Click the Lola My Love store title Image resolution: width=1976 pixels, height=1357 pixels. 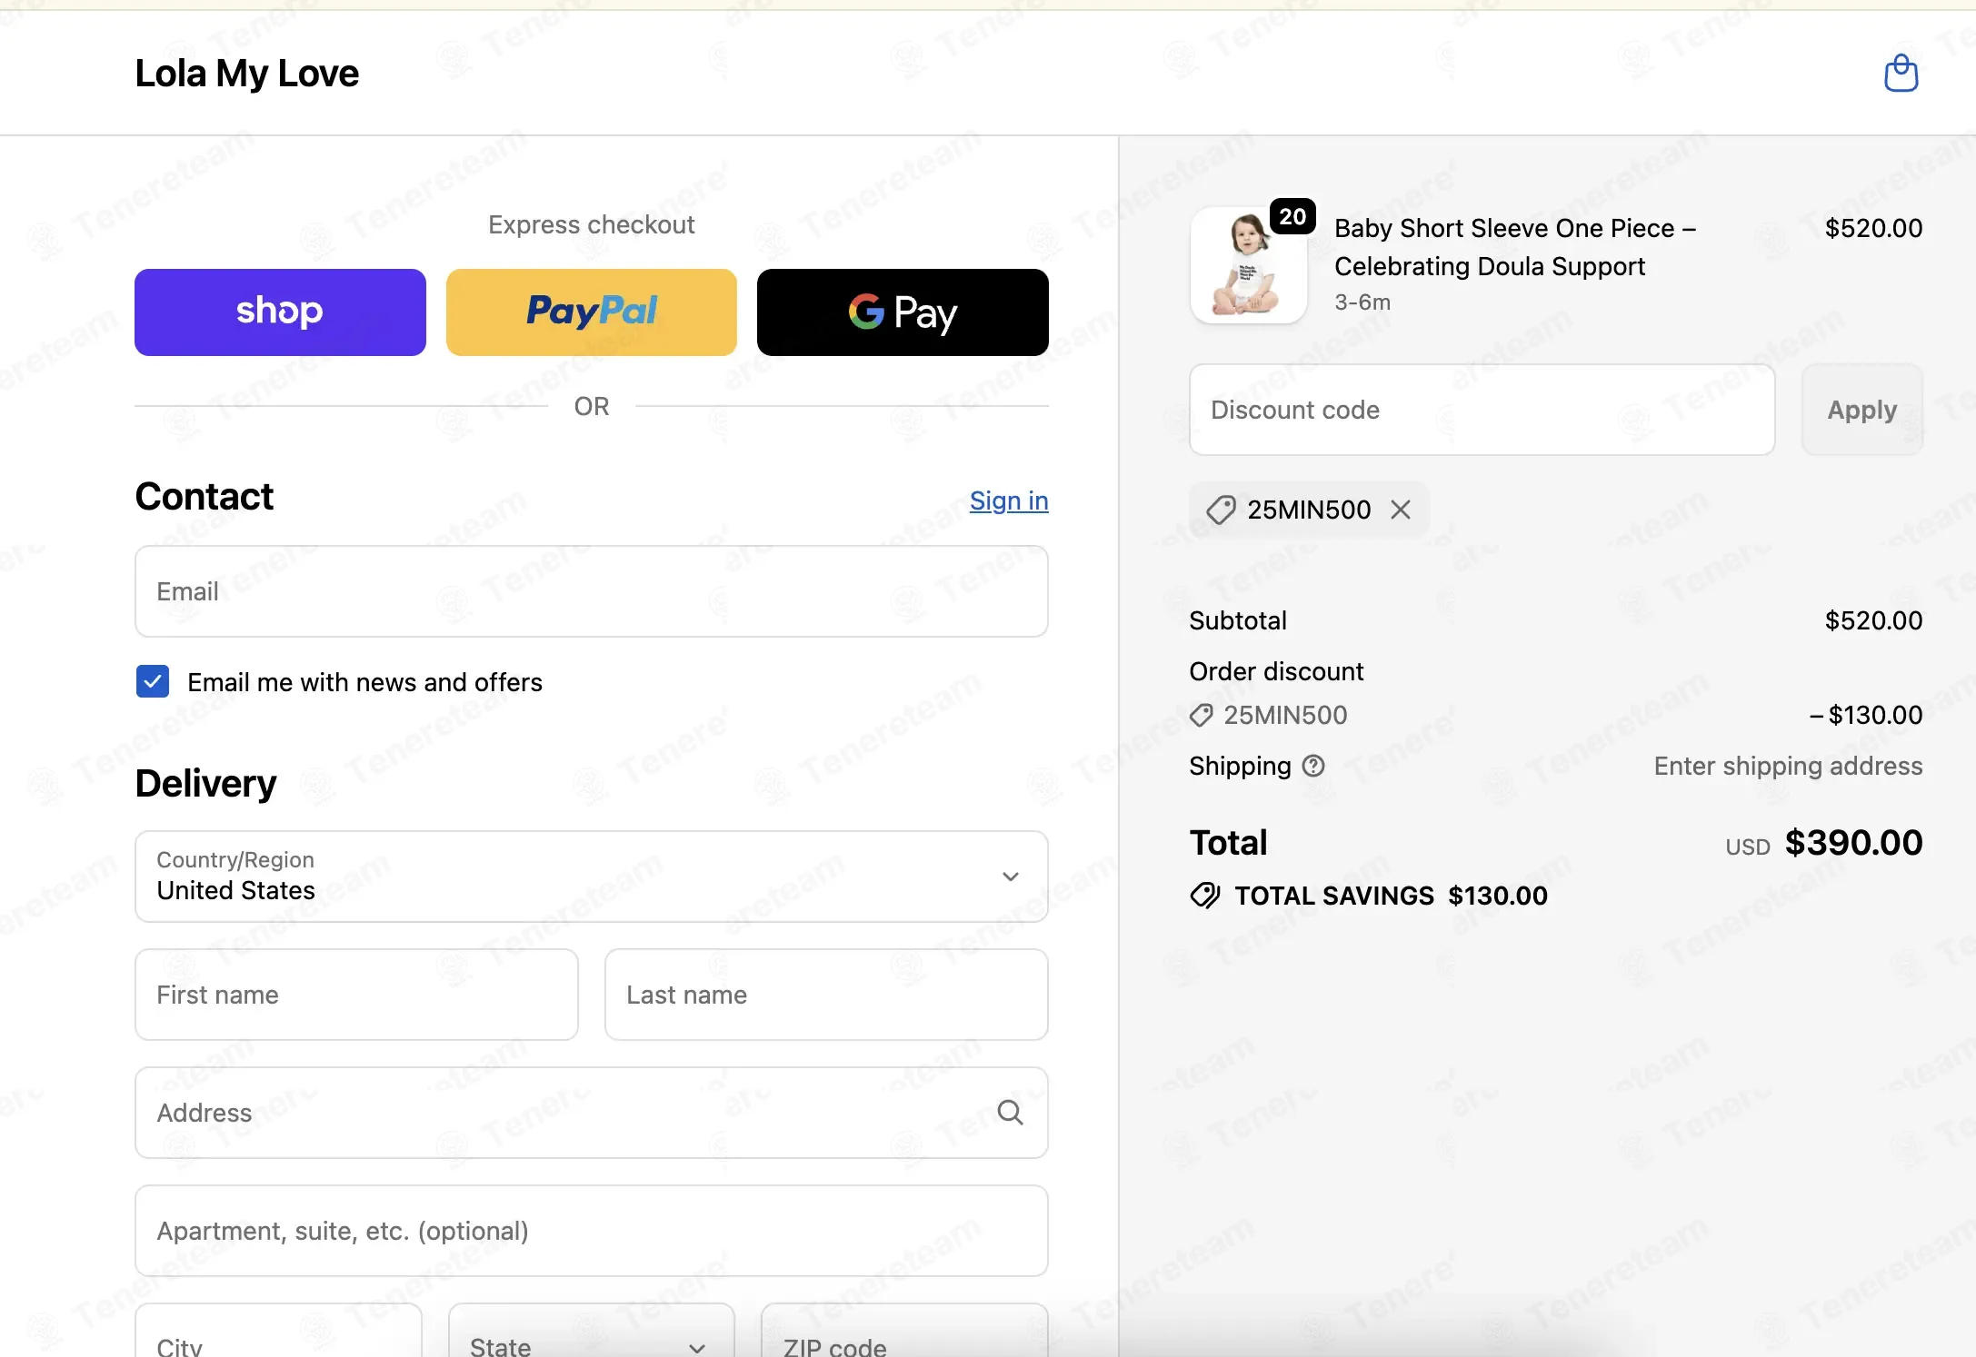tap(247, 74)
